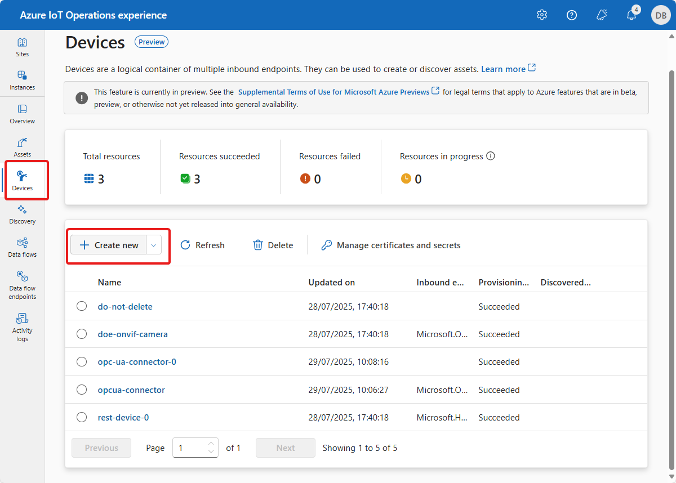
Task: Open the DB user avatar
Action: pyautogui.click(x=661, y=15)
